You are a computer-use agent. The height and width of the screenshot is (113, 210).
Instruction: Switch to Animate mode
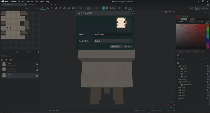pyautogui.click(x=205, y=8)
